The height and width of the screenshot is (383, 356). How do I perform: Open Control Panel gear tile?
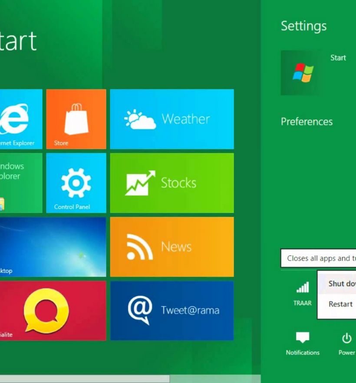(x=76, y=183)
